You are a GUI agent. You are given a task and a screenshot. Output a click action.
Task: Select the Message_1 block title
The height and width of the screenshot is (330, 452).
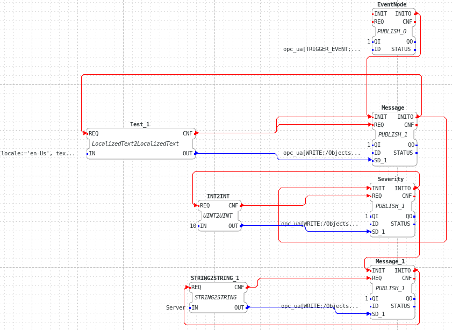point(390,261)
